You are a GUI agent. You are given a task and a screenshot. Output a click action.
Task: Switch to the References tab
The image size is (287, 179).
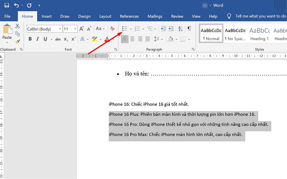coord(130,16)
